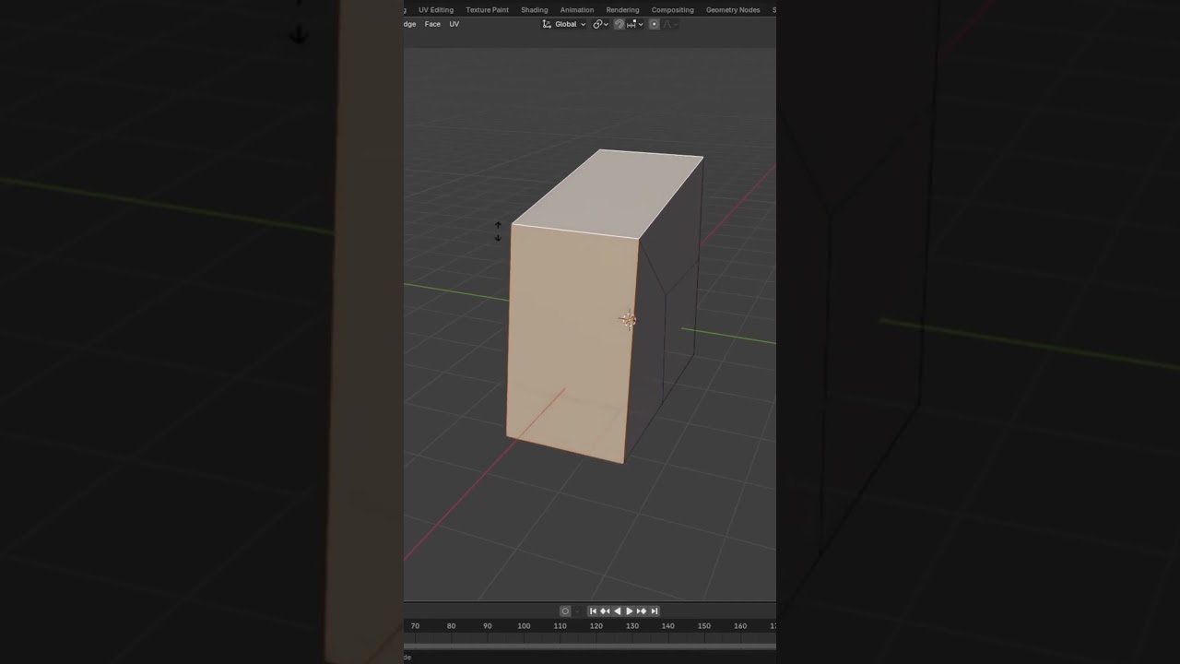Switch to the Texture Paint workspace tab
Image resolution: width=1180 pixels, height=664 pixels.
[487, 10]
